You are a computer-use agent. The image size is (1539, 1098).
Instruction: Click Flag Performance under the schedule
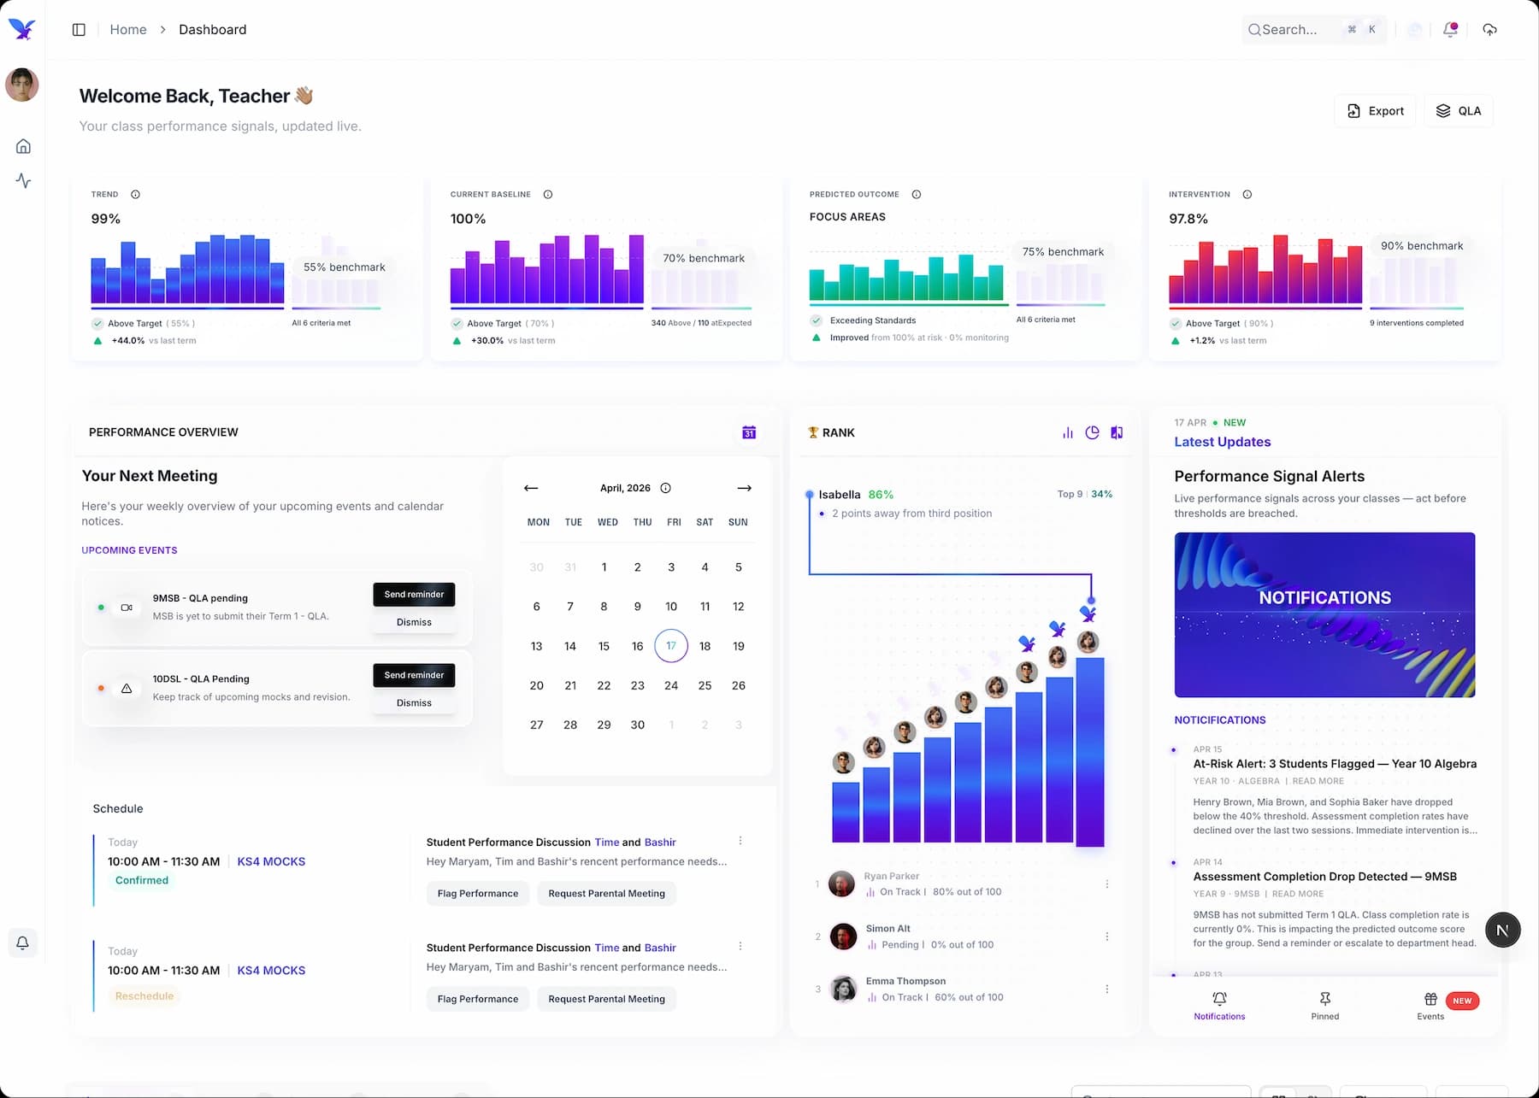click(x=477, y=893)
